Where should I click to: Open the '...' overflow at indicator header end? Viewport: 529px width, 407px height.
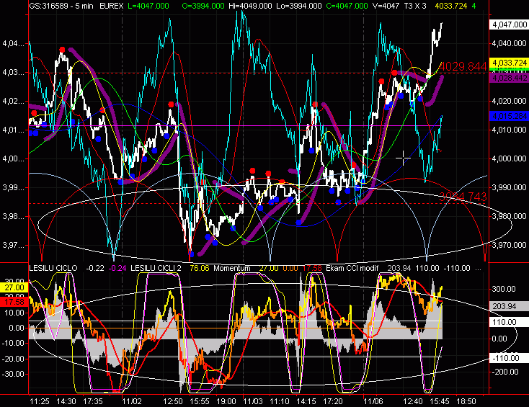click(479, 269)
